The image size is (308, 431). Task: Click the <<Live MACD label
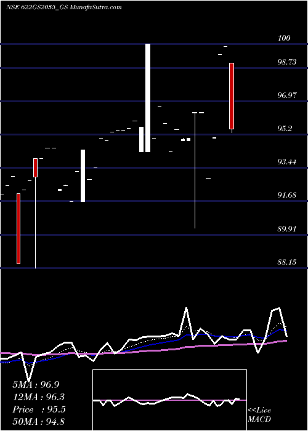tap(259, 415)
